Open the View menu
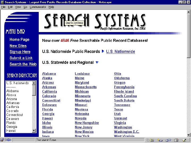The width and height of the screenshot is (191, 143). point(18,7)
